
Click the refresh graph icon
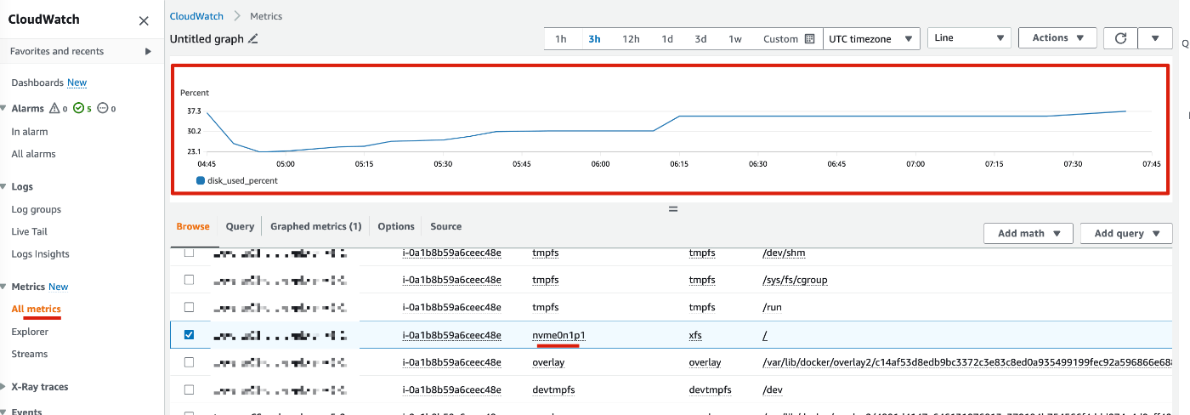1120,38
